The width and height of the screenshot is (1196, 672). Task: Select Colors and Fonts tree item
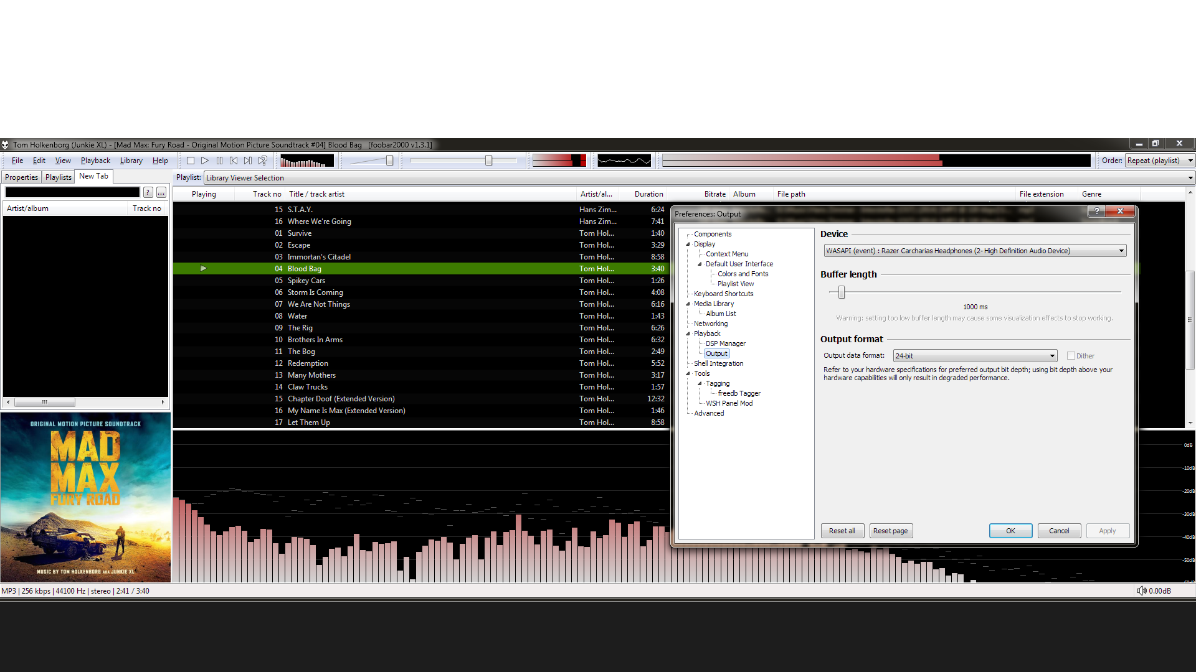(x=743, y=274)
